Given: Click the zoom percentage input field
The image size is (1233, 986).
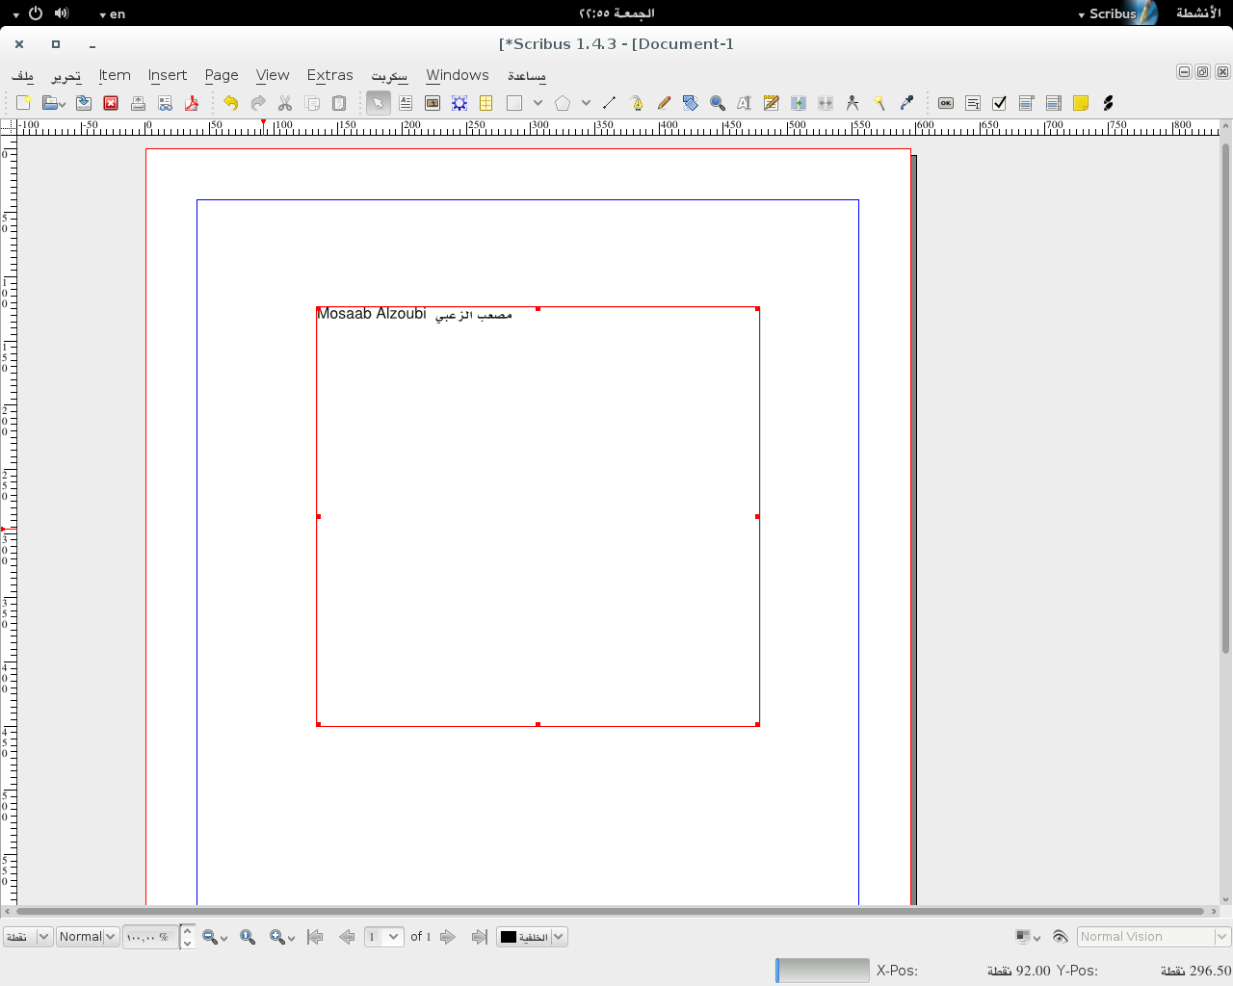Looking at the screenshot, I should (x=150, y=937).
